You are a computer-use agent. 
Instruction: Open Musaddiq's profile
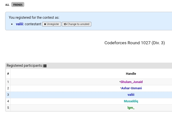pyautogui.click(x=131, y=101)
